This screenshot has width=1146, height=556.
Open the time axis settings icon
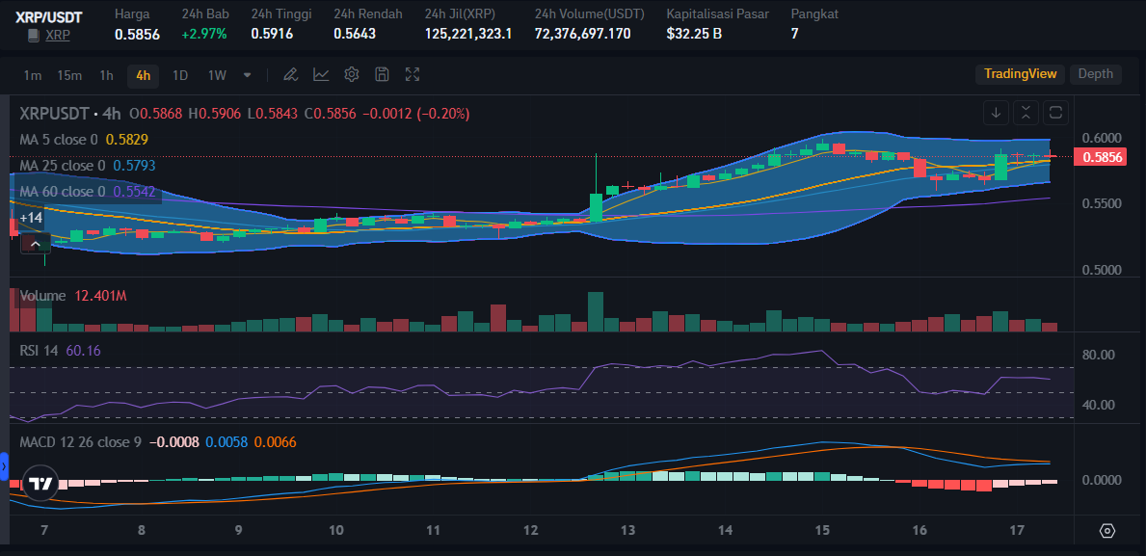pos(1107,531)
